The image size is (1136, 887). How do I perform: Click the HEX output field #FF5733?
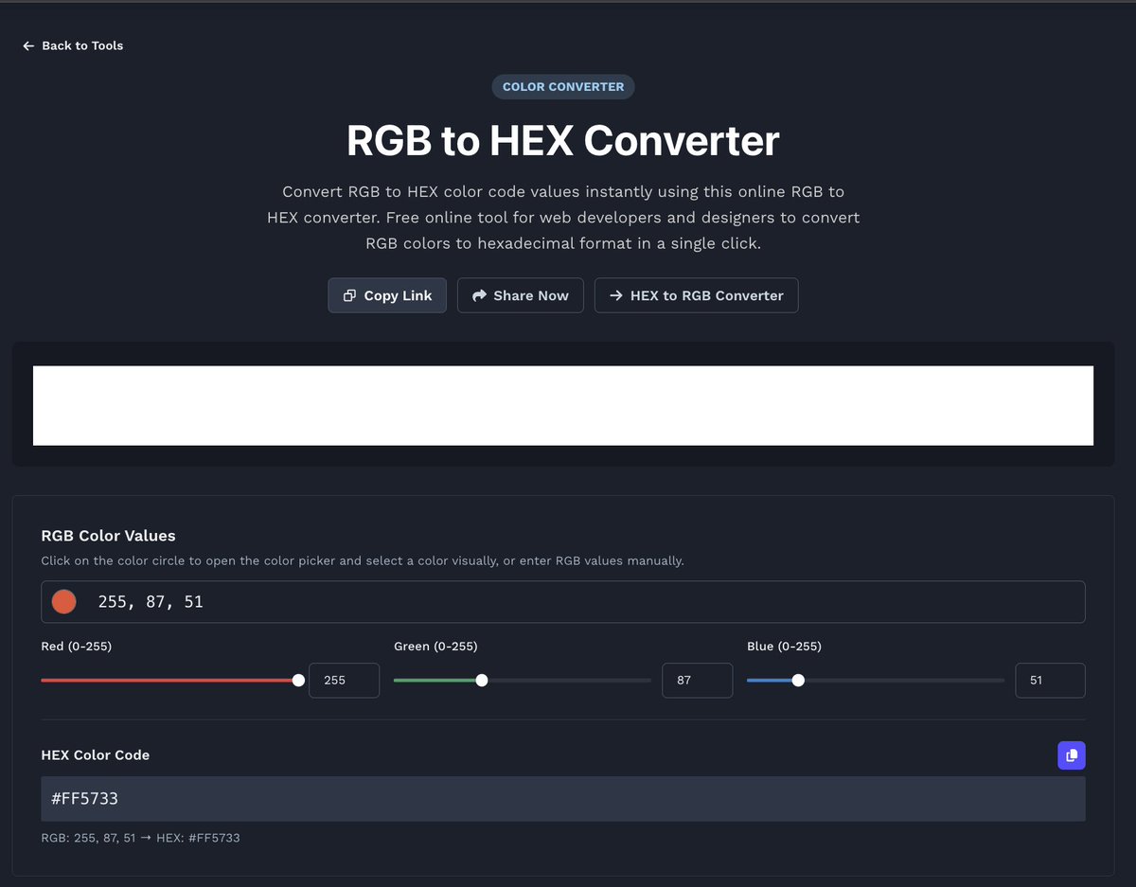coord(563,799)
